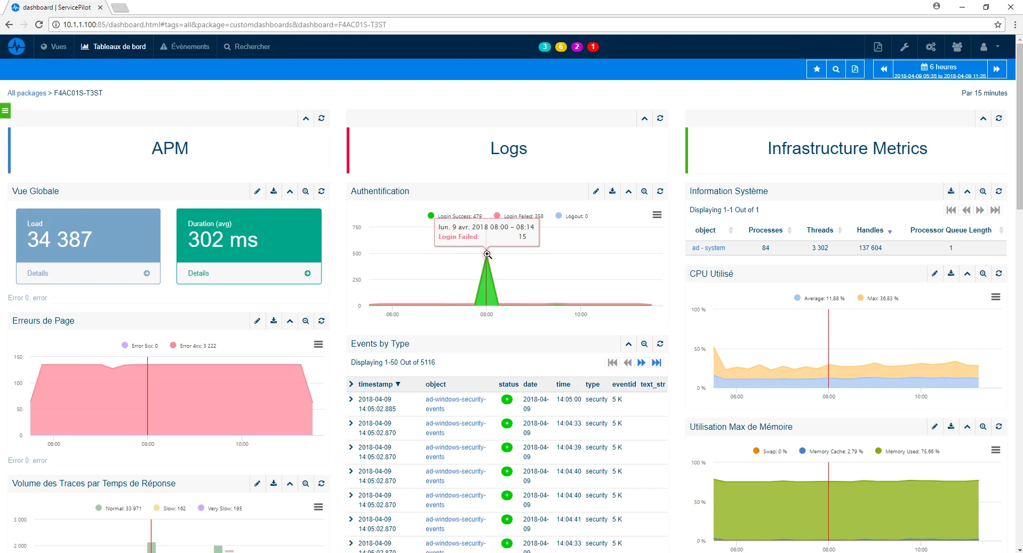This screenshot has width=1023, height=553.
Task: Collapse the Information Système panel
Action: (x=967, y=191)
